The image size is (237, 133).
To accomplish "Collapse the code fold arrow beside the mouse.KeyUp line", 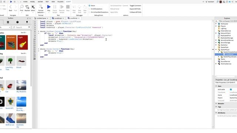I will pos(39,49).
